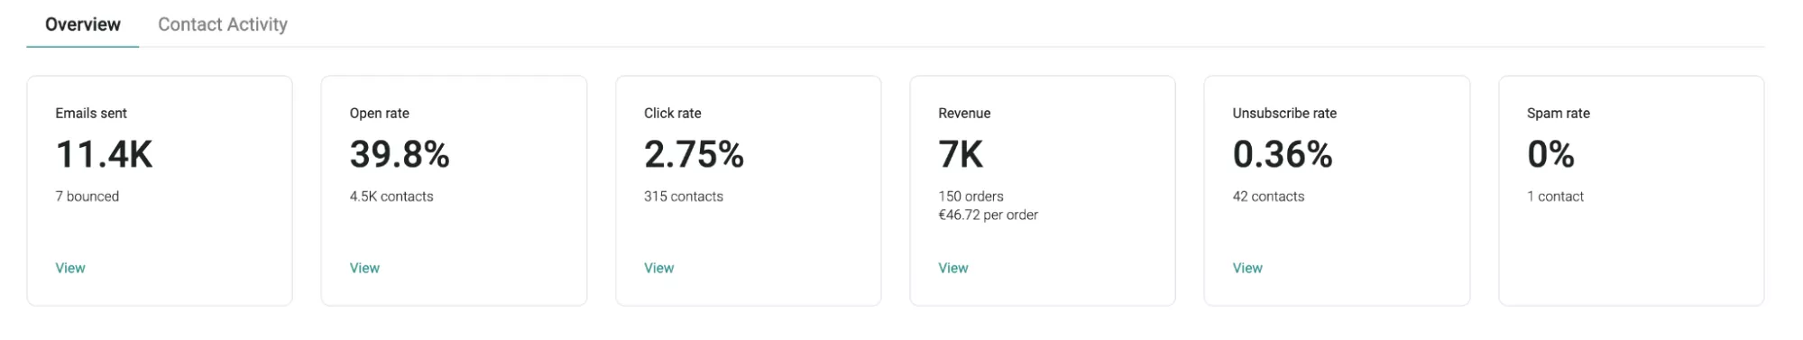Screen dimensions: 1803x340
Task: Click View link under Revenue
Action: [x=953, y=268]
